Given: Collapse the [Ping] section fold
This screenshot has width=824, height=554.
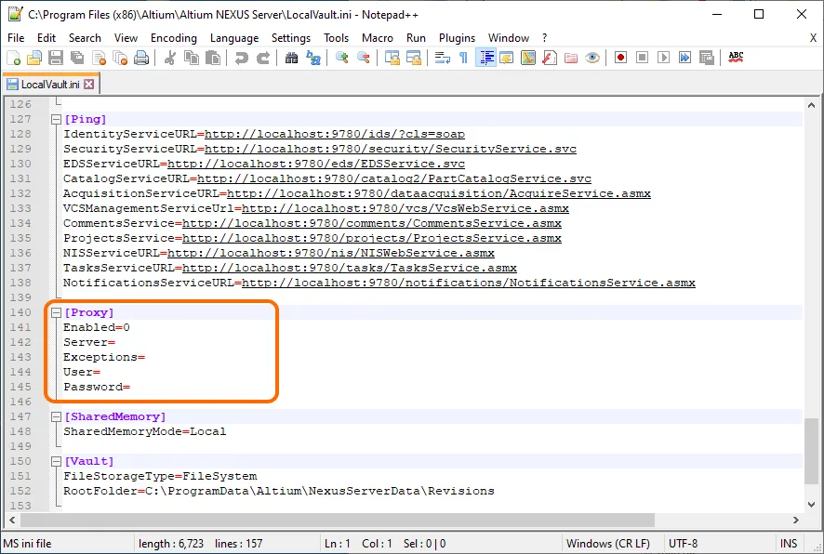Looking at the screenshot, I should point(56,119).
